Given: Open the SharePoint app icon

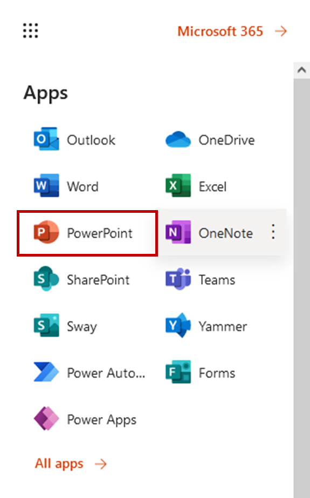Looking at the screenshot, I should click(x=46, y=279).
